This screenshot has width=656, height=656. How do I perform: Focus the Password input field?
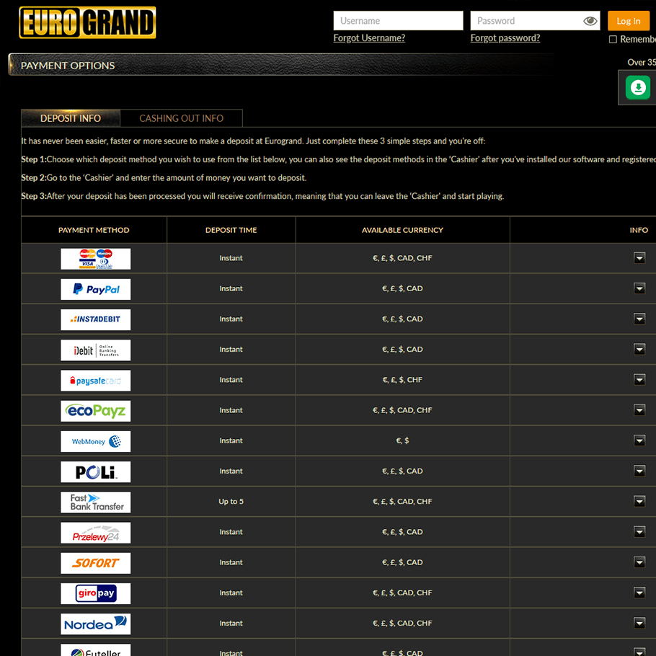(535, 21)
